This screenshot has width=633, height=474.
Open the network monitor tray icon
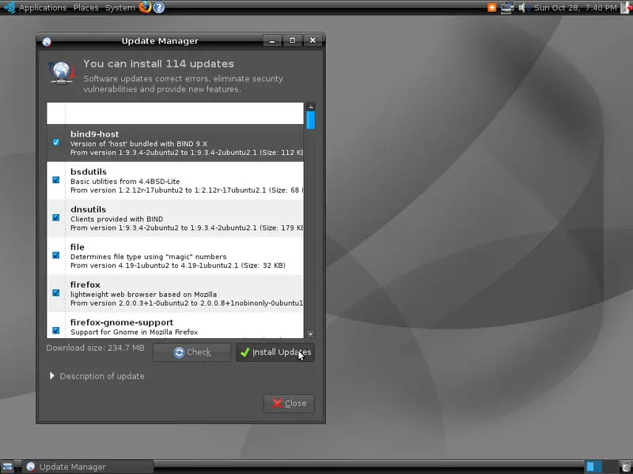(x=507, y=8)
